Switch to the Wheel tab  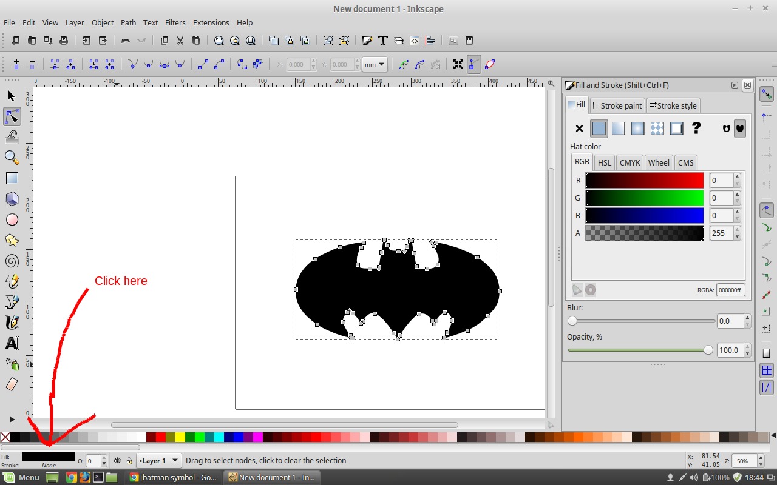(658, 162)
